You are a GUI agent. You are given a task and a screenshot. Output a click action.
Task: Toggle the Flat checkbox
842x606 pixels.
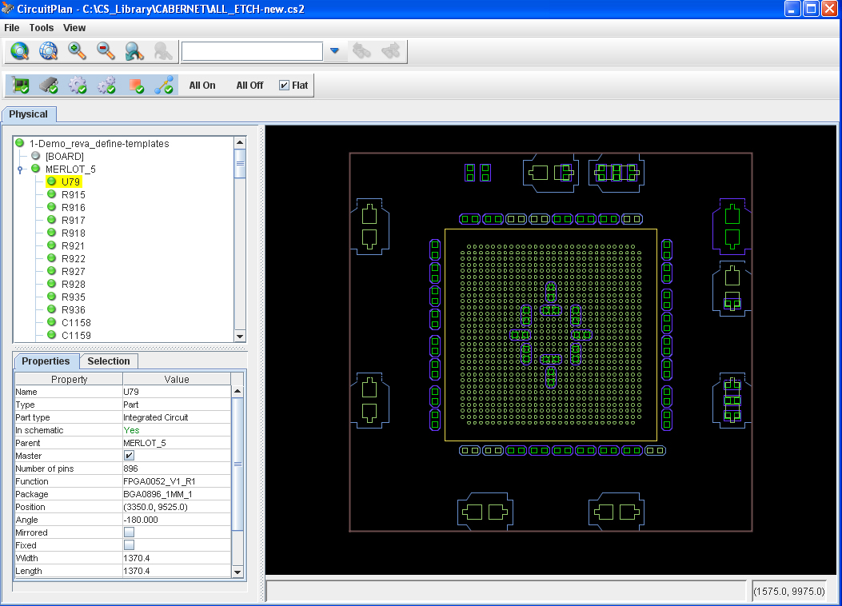(x=284, y=86)
